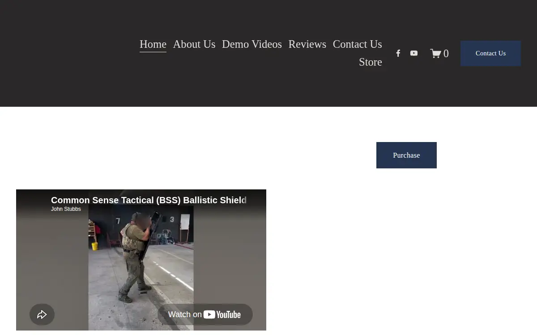Click the share arrow on the video
537x335 pixels.
[42, 314]
